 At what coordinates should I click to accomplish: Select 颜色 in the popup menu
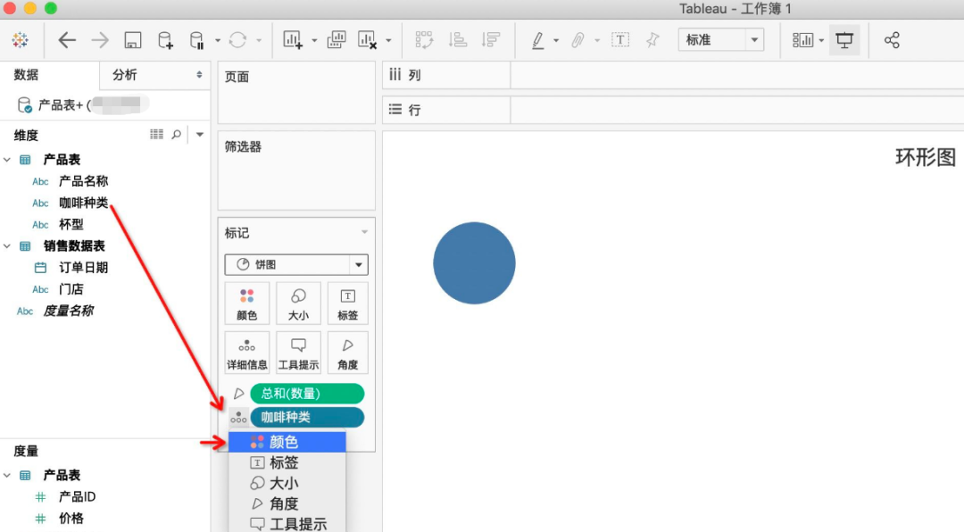284,442
